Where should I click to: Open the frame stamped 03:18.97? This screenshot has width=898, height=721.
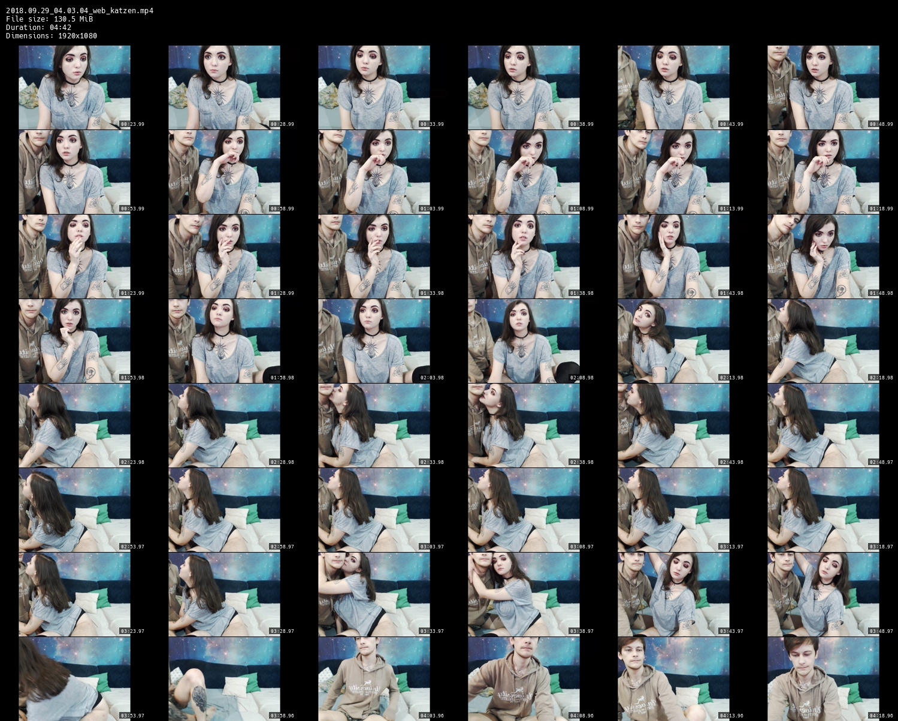tap(824, 510)
